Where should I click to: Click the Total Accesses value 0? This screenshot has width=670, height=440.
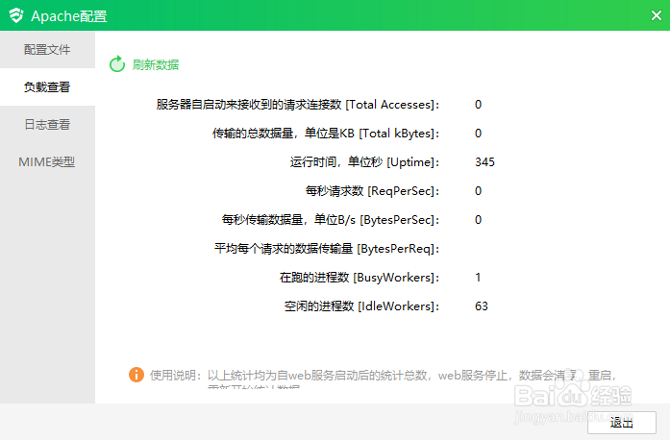pyautogui.click(x=478, y=105)
